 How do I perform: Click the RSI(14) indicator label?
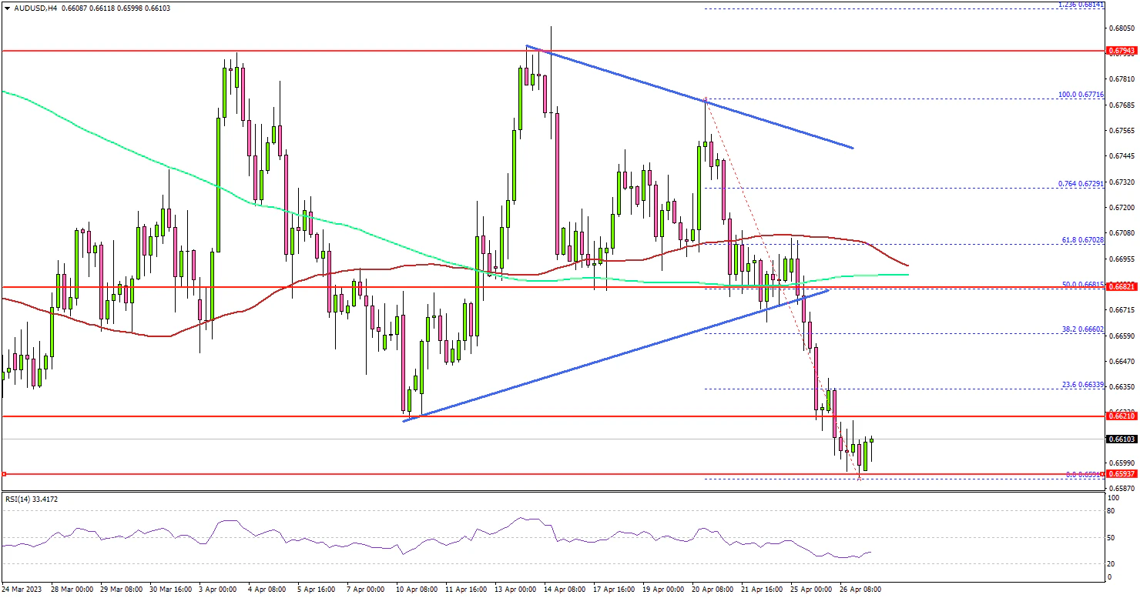point(31,499)
